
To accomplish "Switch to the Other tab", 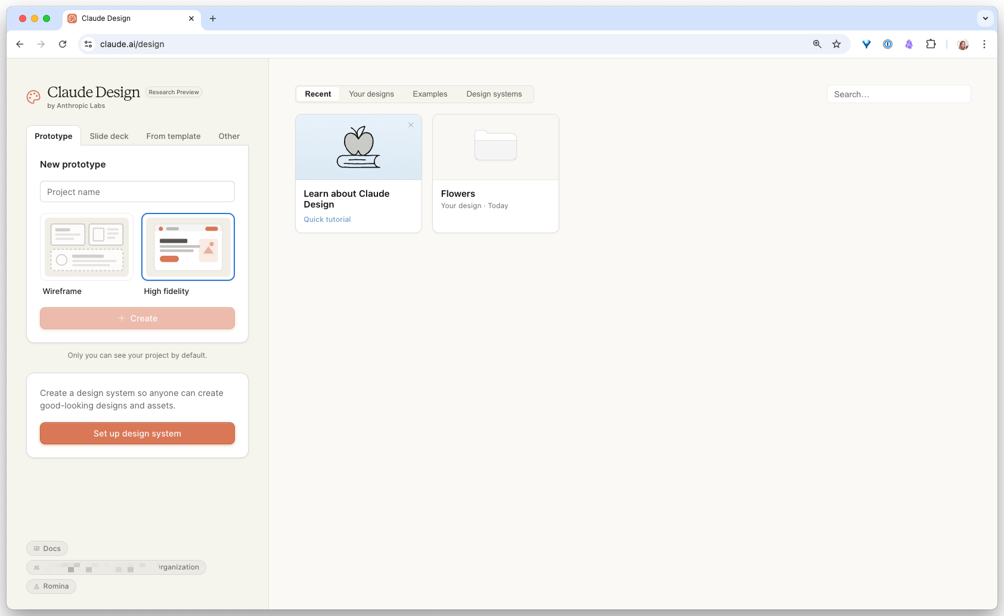I will [229, 136].
